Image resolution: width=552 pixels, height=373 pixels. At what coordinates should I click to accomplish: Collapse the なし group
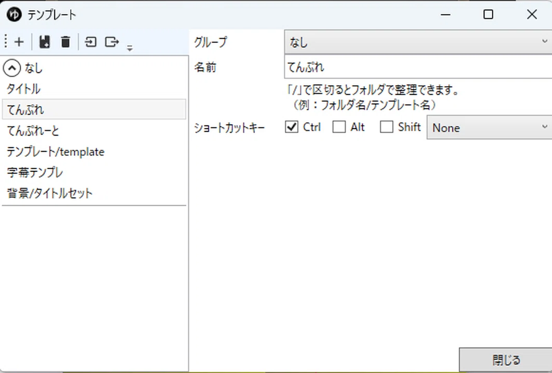[12, 68]
